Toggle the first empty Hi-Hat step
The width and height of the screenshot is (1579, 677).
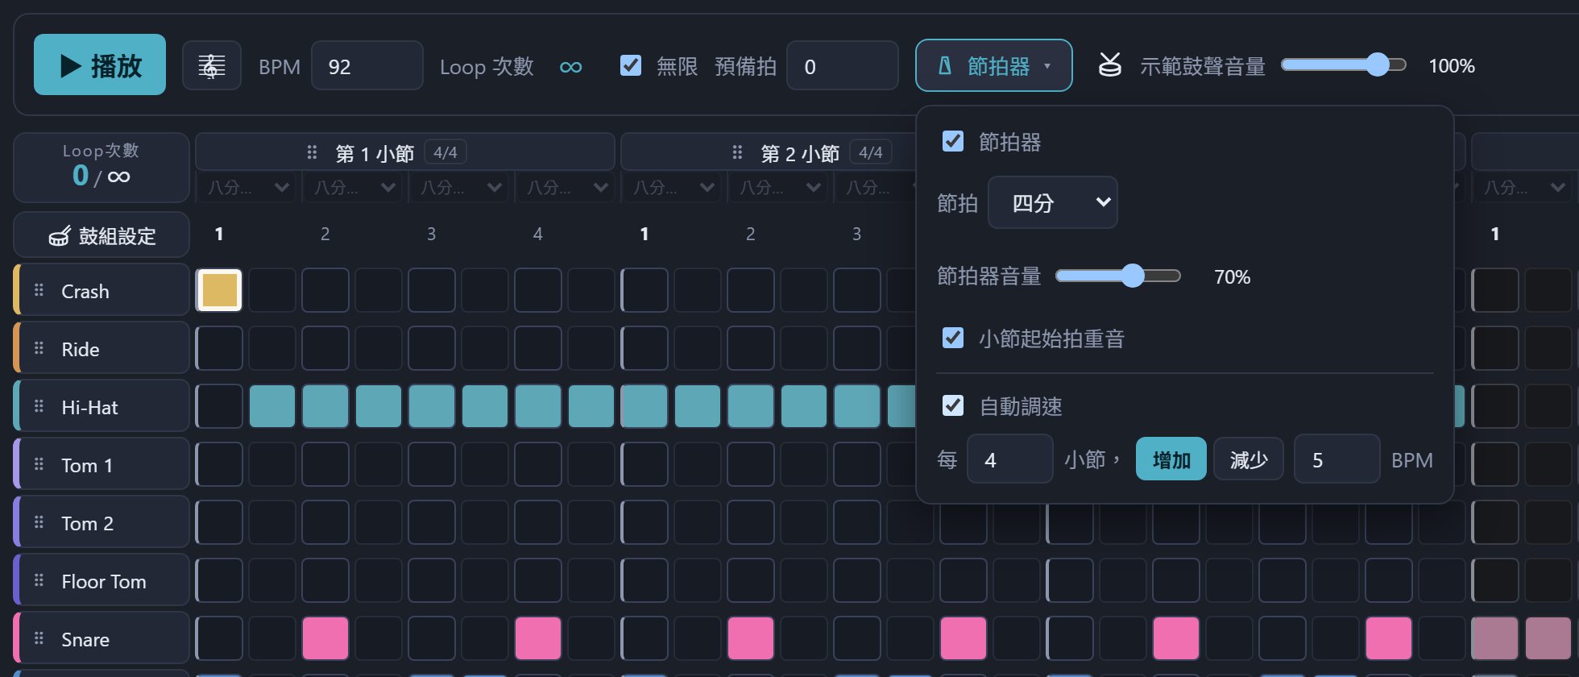click(219, 406)
